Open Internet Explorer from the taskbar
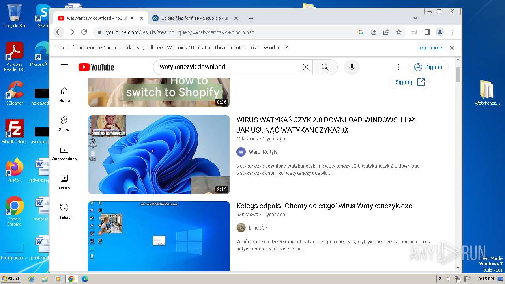This screenshot has height=284, width=505. point(32,279)
